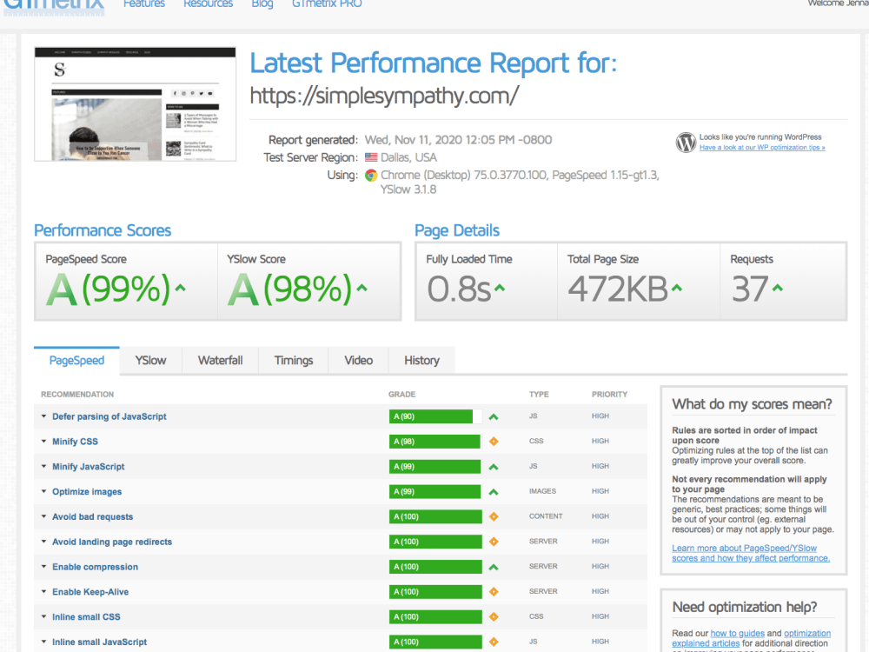Click orange diamond in Minify CSS row
The height and width of the screenshot is (652, 869).
tap(494, 442)
